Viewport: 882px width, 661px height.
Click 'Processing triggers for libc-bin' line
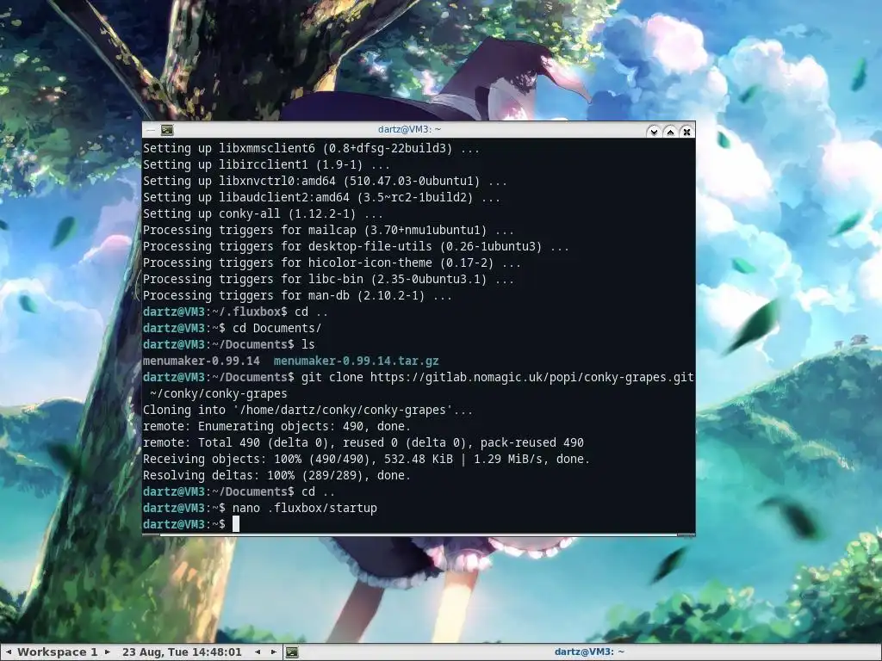pyautogui.click(x=328, y=280)
